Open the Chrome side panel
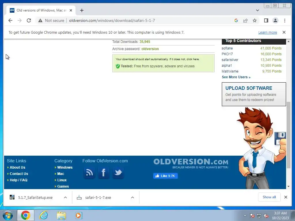 266,20
